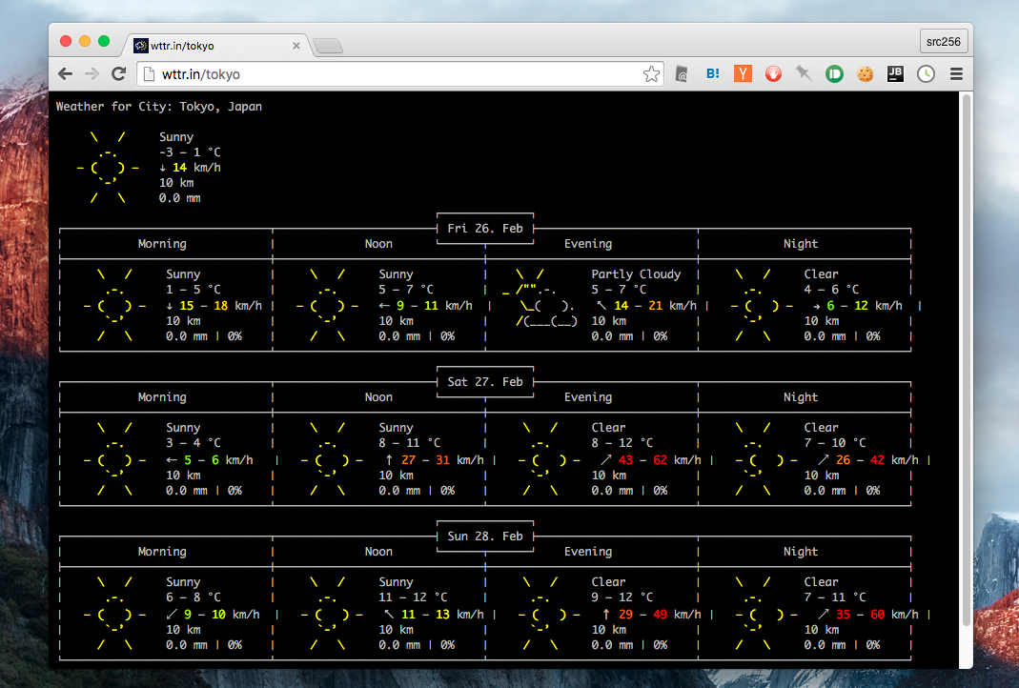Close the wttr.in/tokyo tab
This screenshot has width=1019, height=688.
point(296,46)
